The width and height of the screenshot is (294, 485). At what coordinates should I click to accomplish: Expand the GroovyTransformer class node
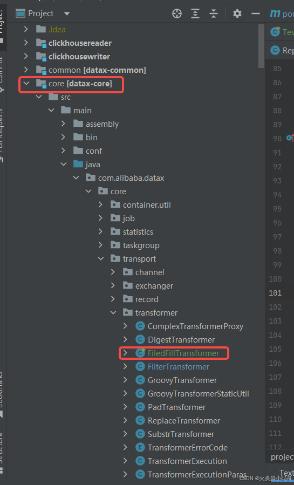(x=125, y=380)
